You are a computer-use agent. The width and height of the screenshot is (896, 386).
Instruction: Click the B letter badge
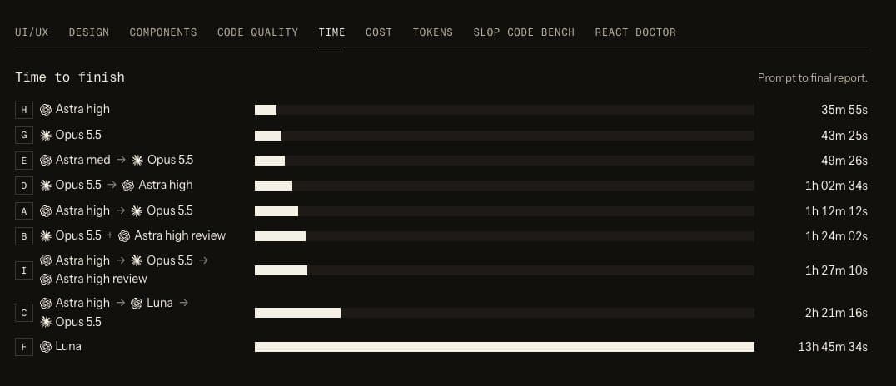(x=24, y=236)
